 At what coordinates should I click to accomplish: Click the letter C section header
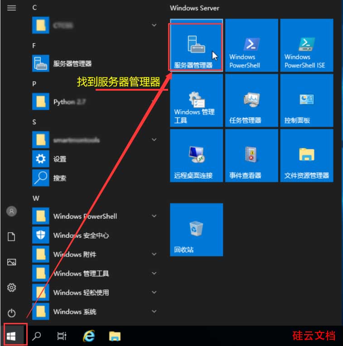click(34, 8)
